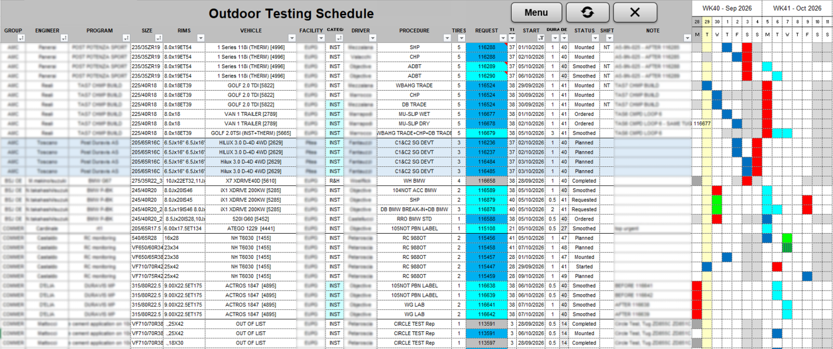Click striped green schedule bar in row 115458

click(787, 248)
